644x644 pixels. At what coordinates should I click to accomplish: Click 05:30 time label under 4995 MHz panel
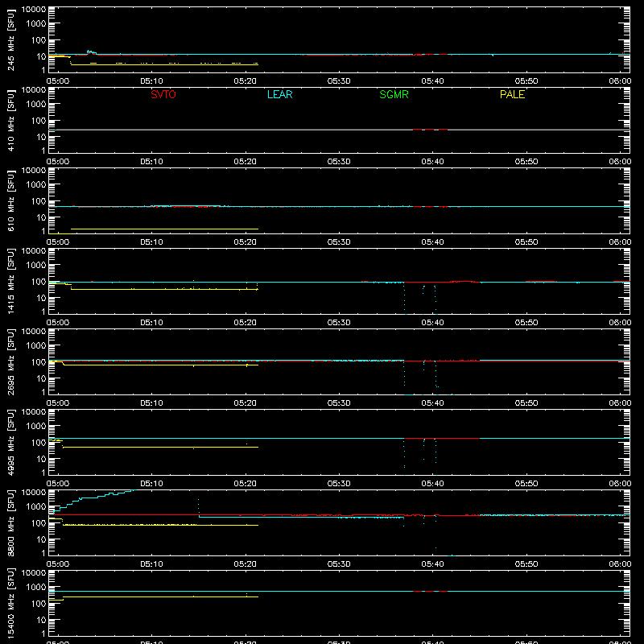tap(339, 484)
